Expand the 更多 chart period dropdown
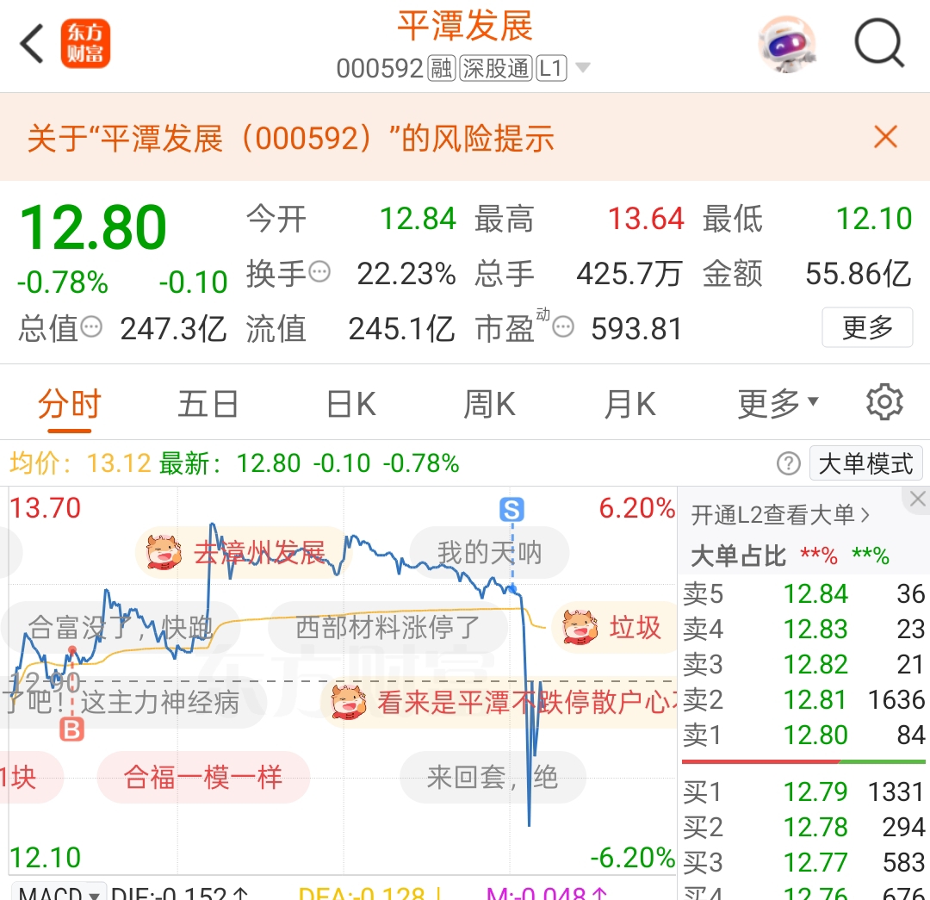Image resolution: width=930 pixels, height=900 pixels. (778, 405)
